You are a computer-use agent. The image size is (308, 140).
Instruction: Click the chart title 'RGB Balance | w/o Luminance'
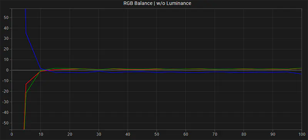[157, 3]
